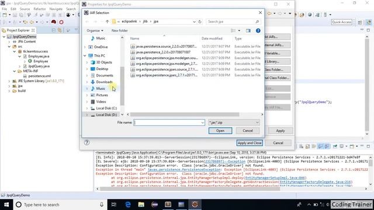Refresh the jpa folder listing

(x=200, y=22)
